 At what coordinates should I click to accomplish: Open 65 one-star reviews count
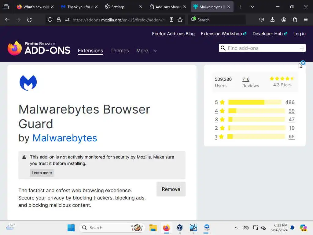291,137
